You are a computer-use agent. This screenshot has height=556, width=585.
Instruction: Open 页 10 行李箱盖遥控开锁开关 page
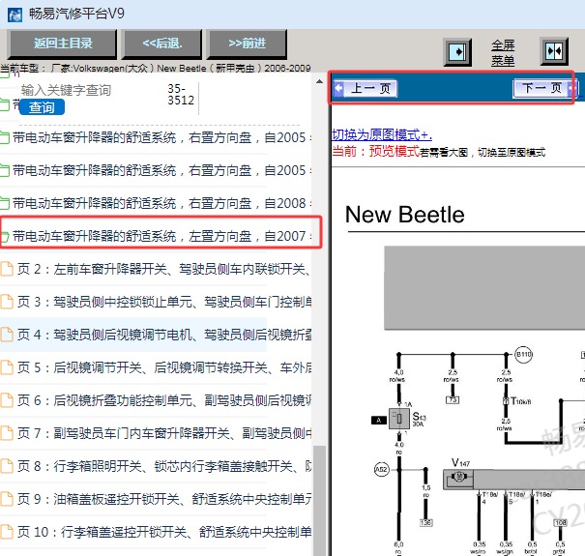[156, 532]
